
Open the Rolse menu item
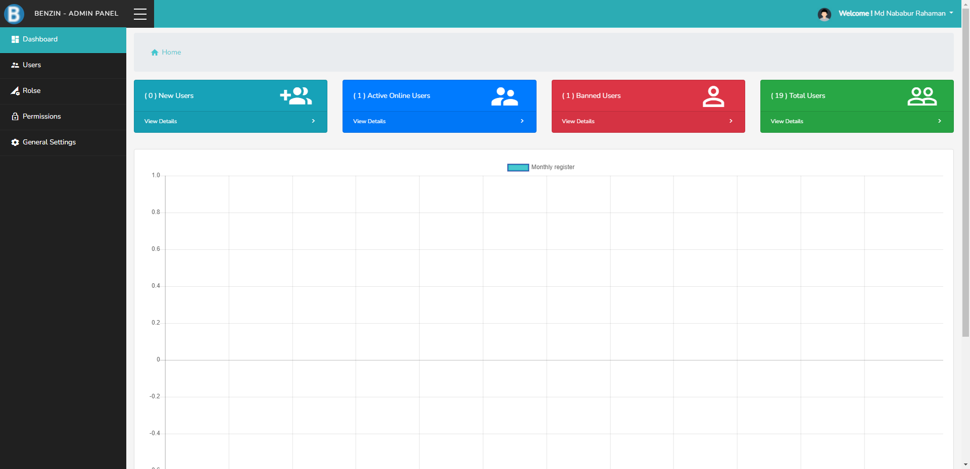pyautogui.click(x=63, y=91)
